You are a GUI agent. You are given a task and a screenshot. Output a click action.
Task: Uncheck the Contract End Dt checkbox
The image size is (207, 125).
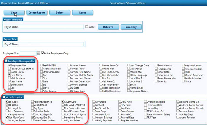click(32, 117)
